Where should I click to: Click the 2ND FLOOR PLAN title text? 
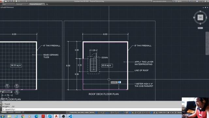click(x=10, y=99)
